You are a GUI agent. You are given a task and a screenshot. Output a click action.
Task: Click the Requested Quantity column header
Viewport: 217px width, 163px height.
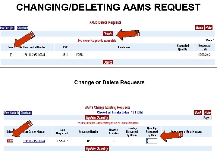point(183,47)
